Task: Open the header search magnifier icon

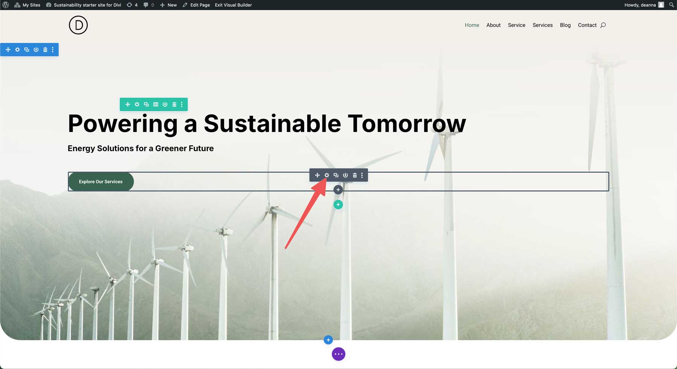Action: (x=603, y=25)
